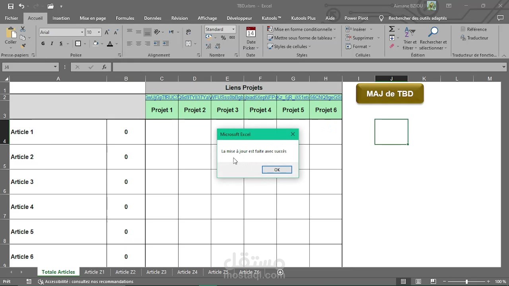Viewport: 509px width, 286px height.
Task: Apply thousands separator 000 format
Action: [232, 38]
